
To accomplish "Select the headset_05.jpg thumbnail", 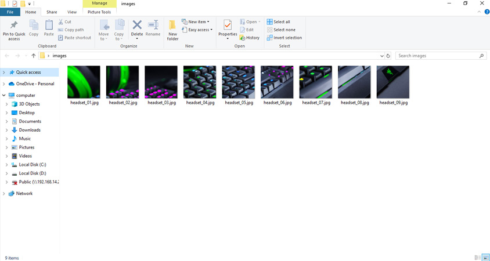I will point(239,85).
